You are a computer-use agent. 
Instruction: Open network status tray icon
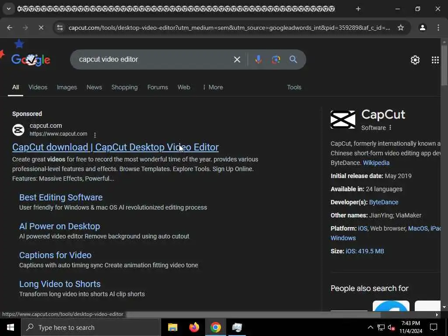pos(381,327)
